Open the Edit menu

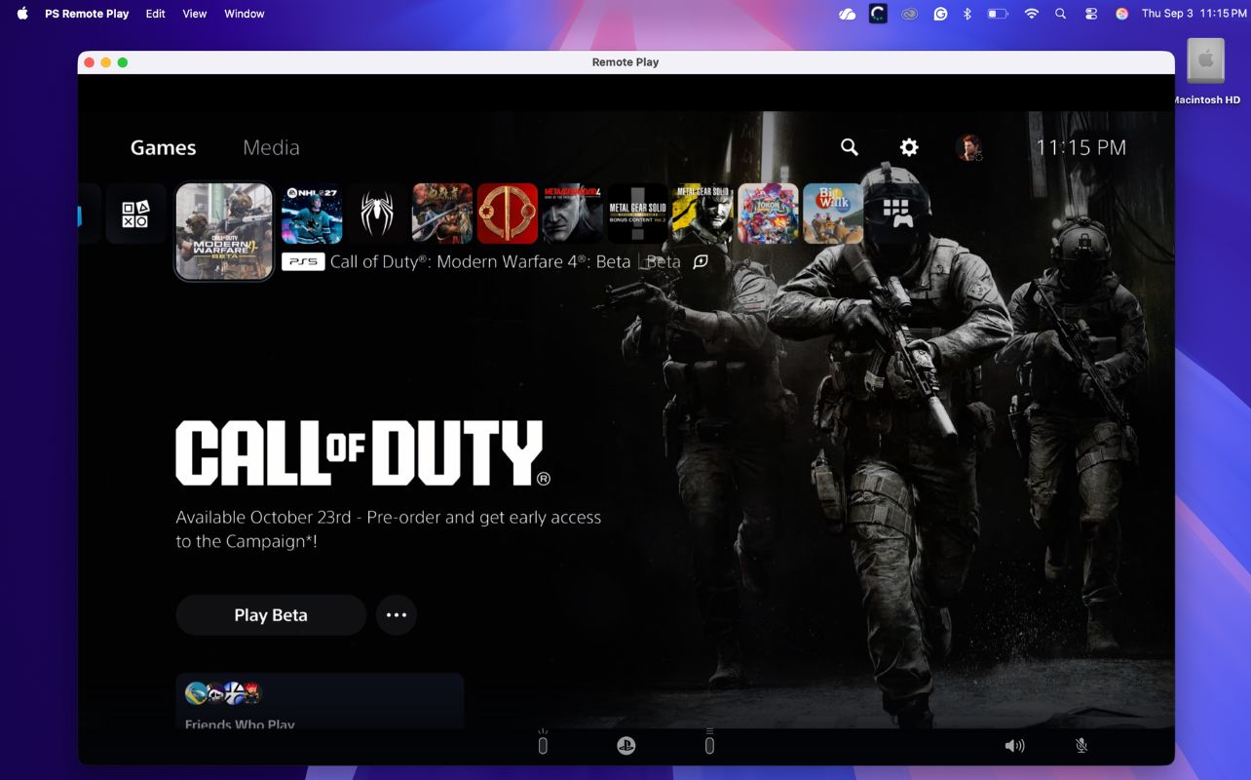(x=156, y=14)
